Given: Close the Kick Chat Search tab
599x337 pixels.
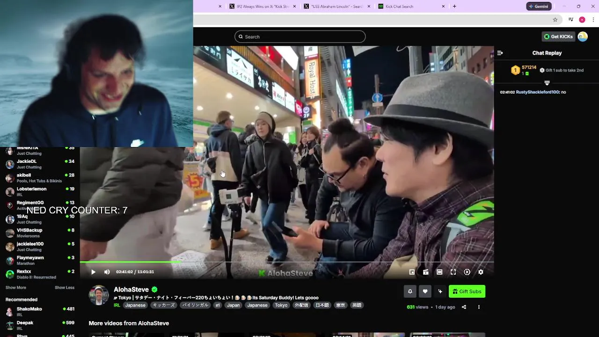Looking at the screenshot, I should (x=443, y=6).
